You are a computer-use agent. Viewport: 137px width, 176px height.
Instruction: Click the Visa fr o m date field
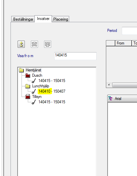click(75, 56)
